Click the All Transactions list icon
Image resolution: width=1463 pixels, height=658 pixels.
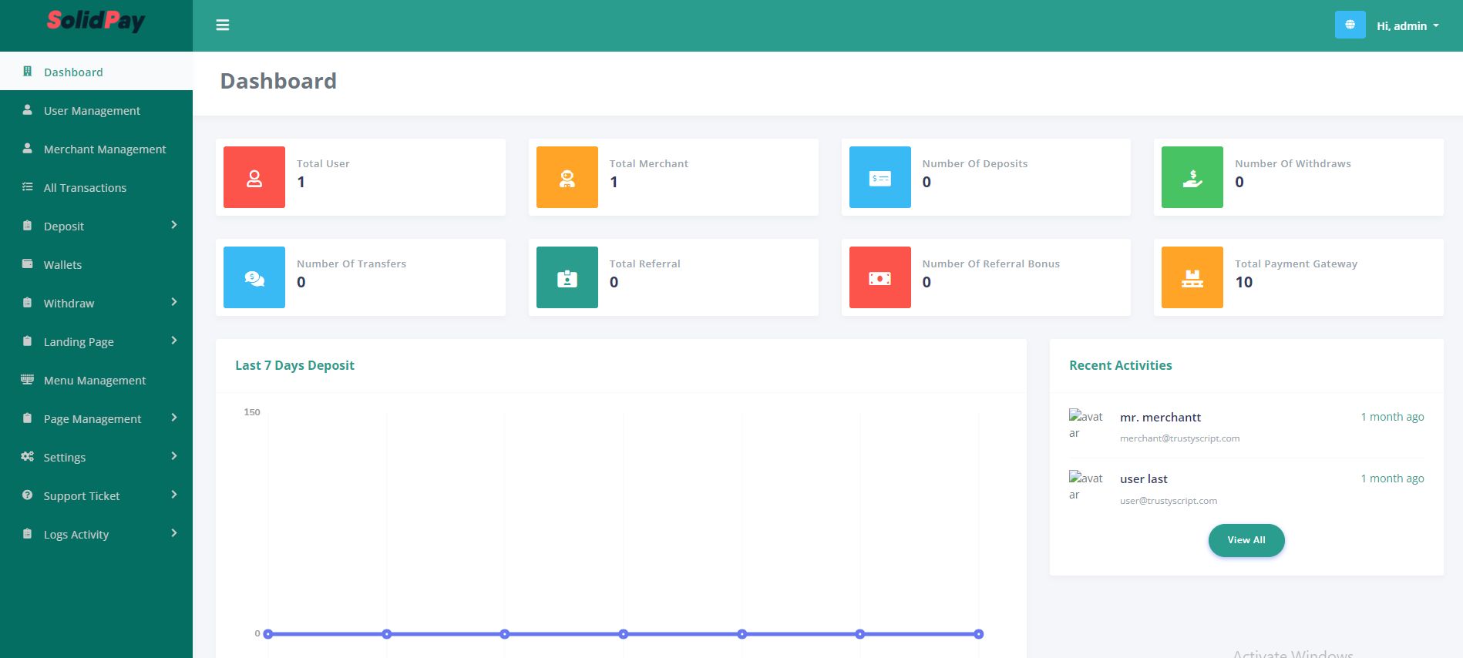coord(28,187)
